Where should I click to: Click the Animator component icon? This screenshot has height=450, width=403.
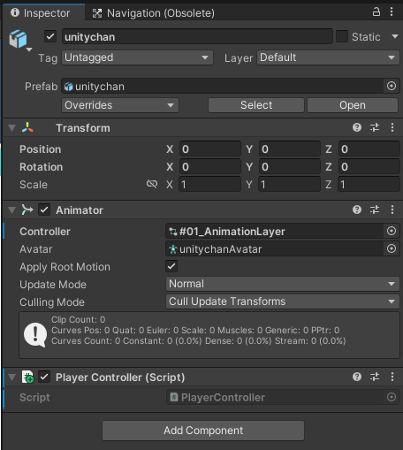pyautogui.click(x=27, y=210)
